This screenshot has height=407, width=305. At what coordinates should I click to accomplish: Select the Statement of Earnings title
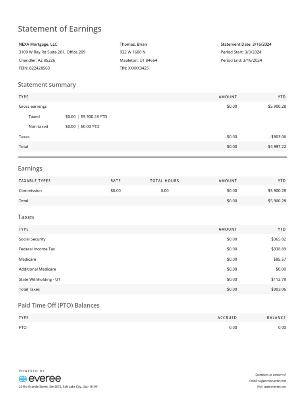point(60,29)
